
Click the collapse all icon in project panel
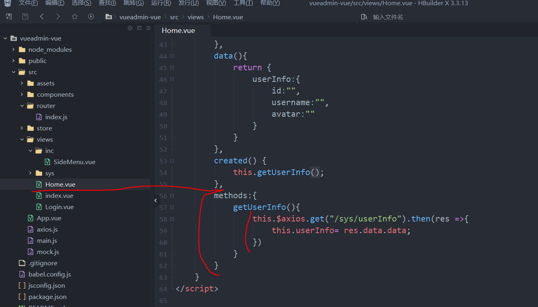tap(139, 28)
